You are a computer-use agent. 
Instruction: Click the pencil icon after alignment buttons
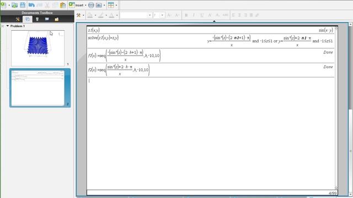[257, 15]
